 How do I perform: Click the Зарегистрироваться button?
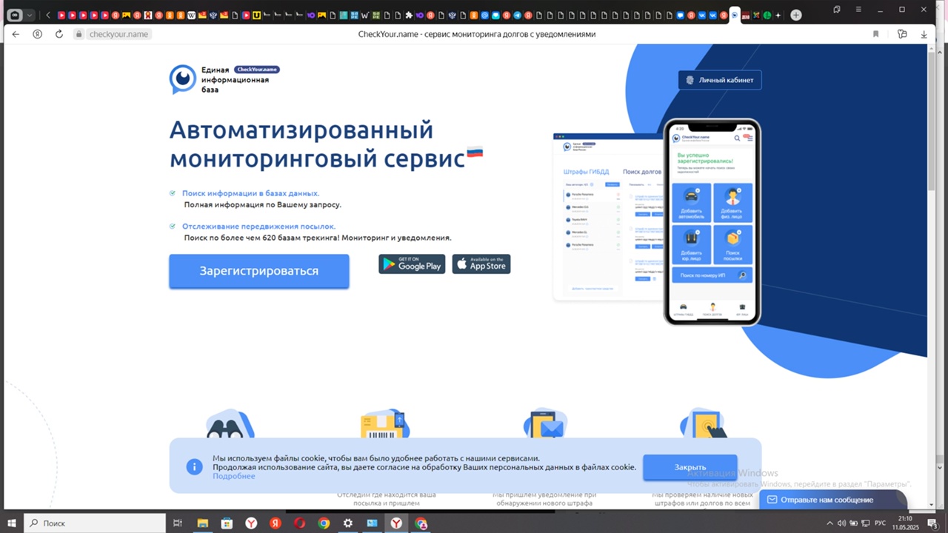(259, 271)
